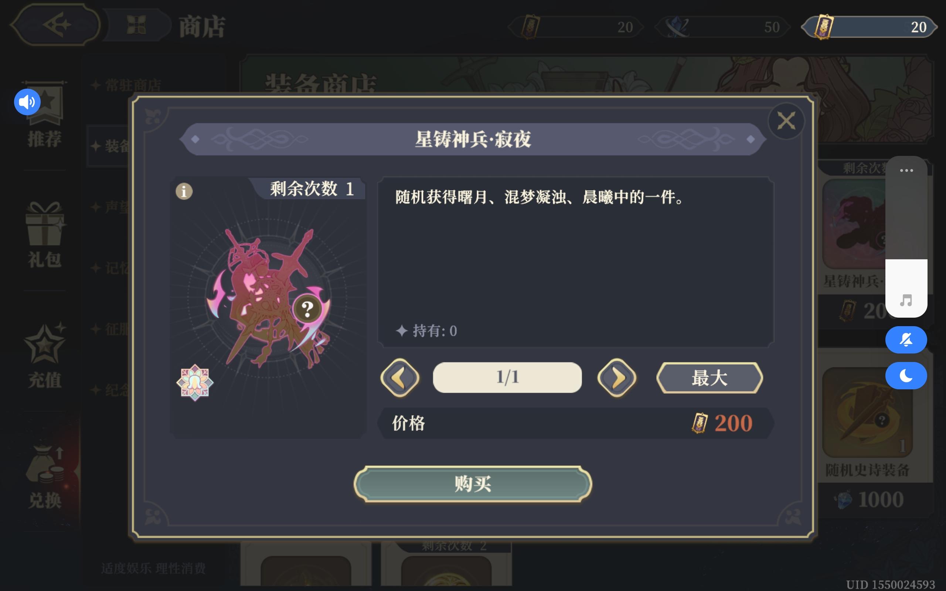Open the 礼包 gift sidebar tab

point(44,235)
